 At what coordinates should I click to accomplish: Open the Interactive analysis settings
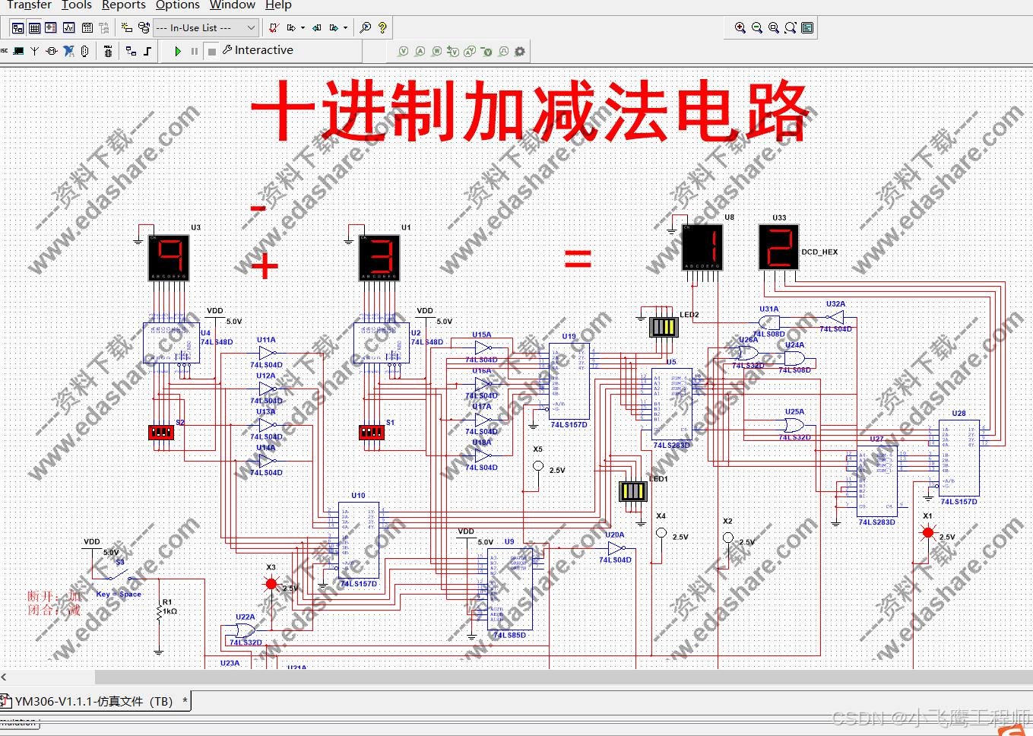click(258, 50)
